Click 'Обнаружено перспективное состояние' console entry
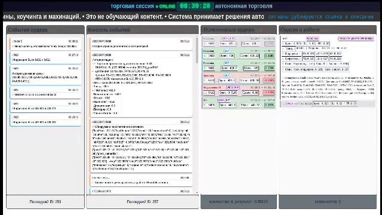Image resolution: width=382 pixels, height=215 pixels. point(141,146)
